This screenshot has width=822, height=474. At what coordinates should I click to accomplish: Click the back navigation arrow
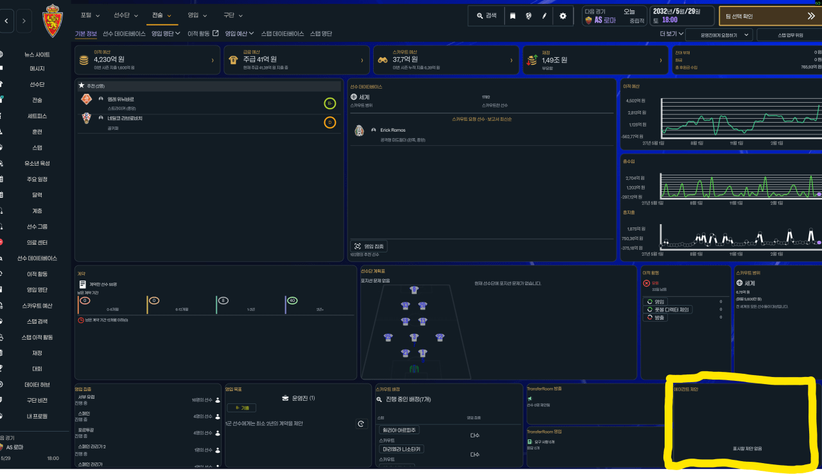[6, 21]
